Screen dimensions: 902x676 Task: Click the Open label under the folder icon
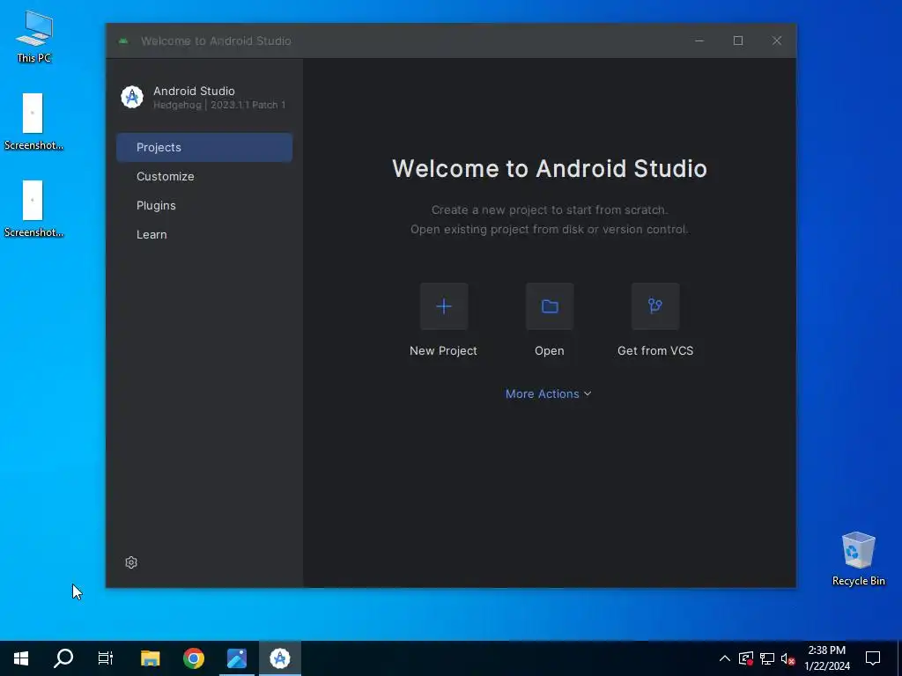550,350
